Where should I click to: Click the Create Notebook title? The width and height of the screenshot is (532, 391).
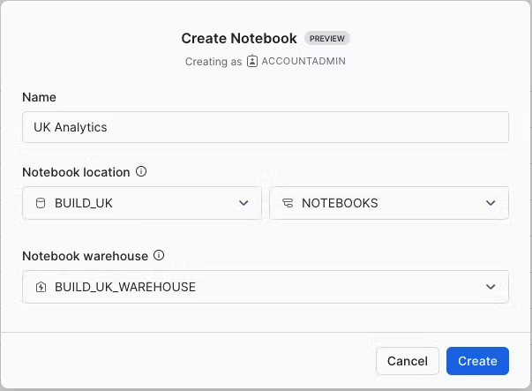[239, 38]
